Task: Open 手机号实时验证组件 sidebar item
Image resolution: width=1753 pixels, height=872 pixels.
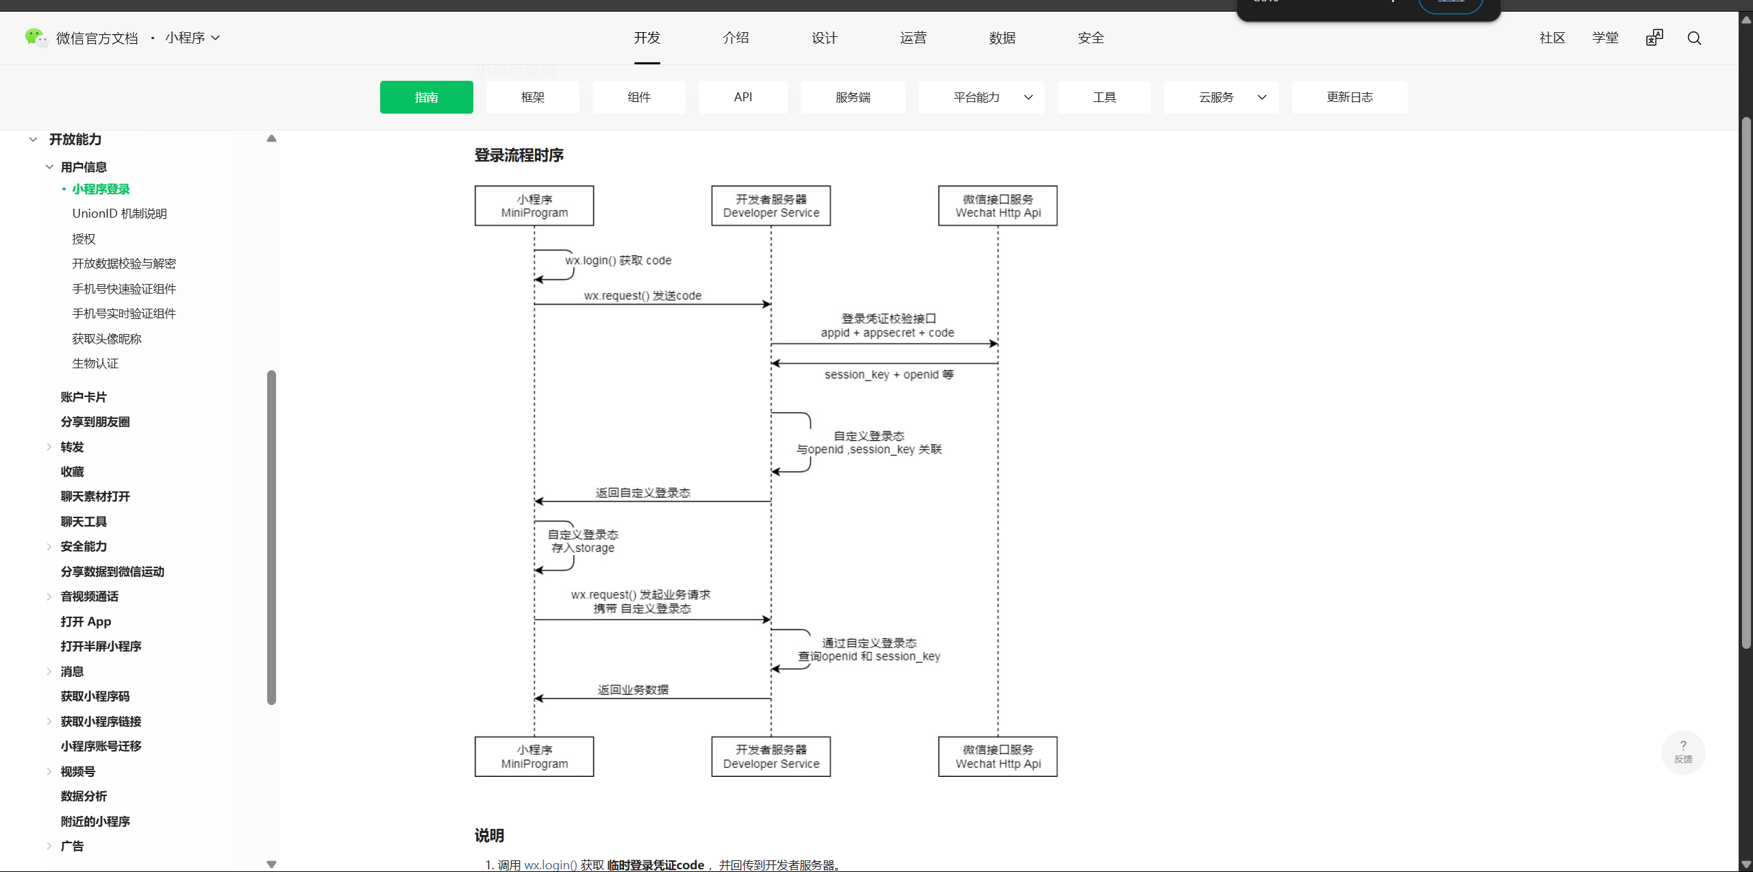Action: pos(124,313)
